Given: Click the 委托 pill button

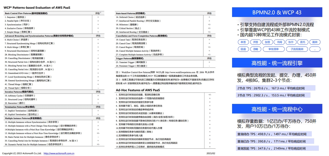Looking at the screenshot, I should pos(303,42).
